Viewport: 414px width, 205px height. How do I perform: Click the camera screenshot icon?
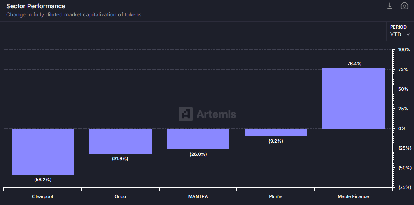point(404,6)
